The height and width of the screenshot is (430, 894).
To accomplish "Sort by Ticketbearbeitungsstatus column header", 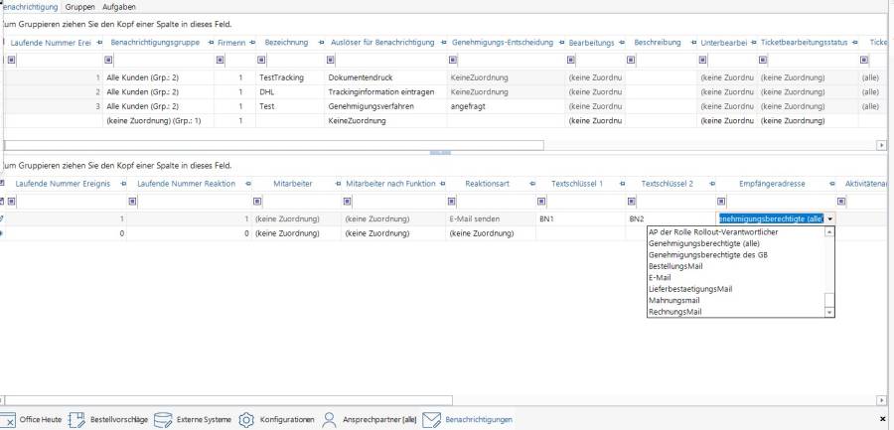I will (x=804, y=43).
